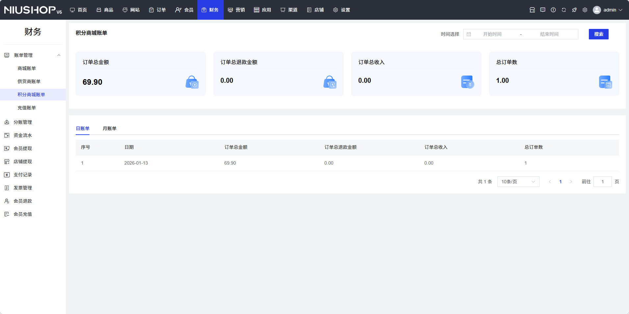This screenshot has width=629, height=314.
Task: Open 会员提现 from the sidebar
Action: (x=23, y=148)
